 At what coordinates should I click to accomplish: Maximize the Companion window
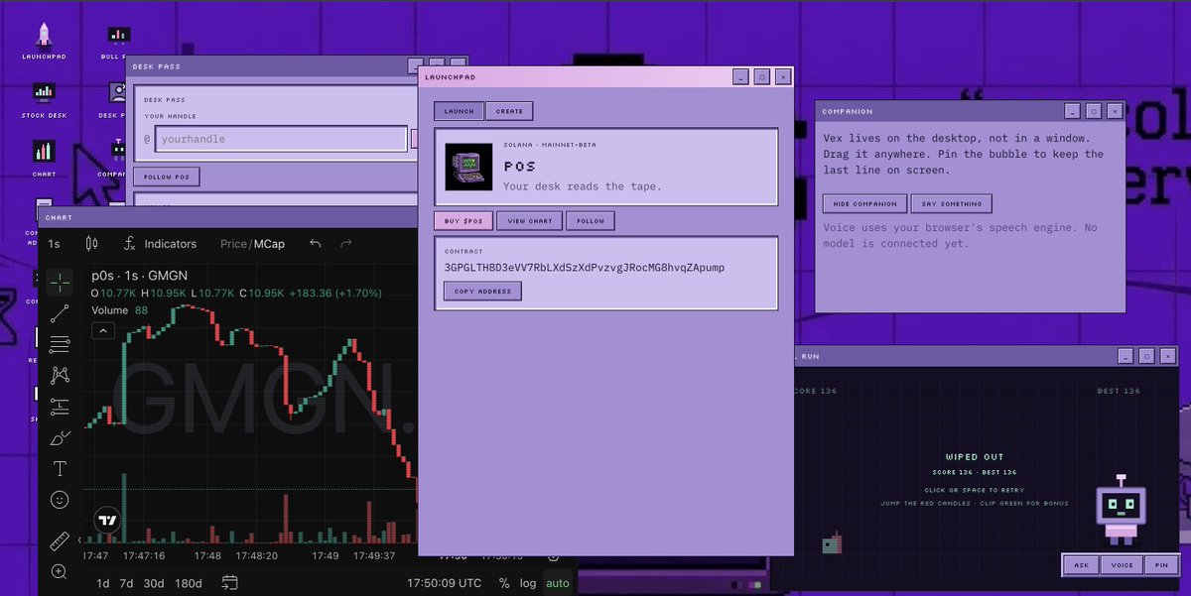tap(1093, 111)
